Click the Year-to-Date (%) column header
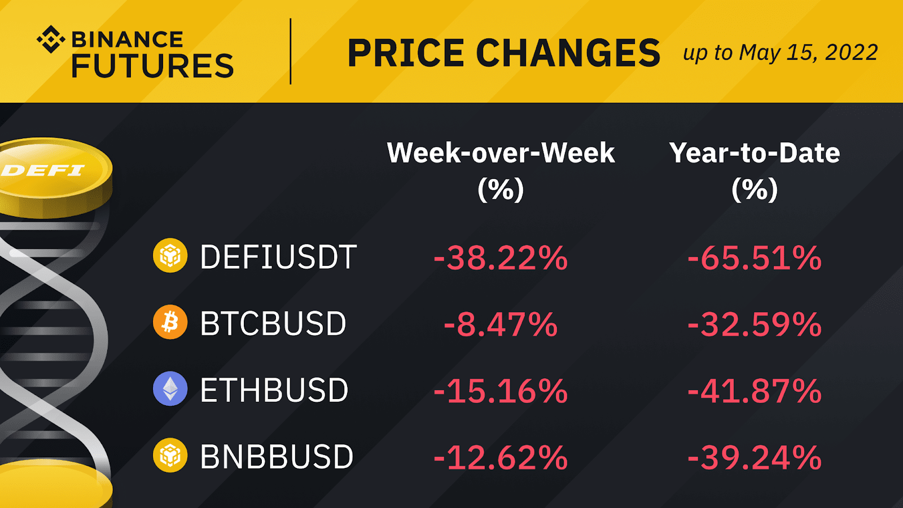 coord(755,170)
